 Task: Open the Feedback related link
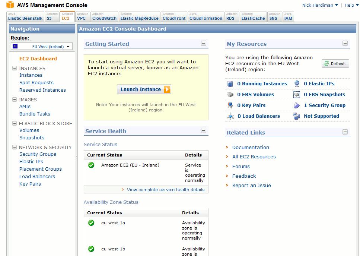tap(244, 176)
